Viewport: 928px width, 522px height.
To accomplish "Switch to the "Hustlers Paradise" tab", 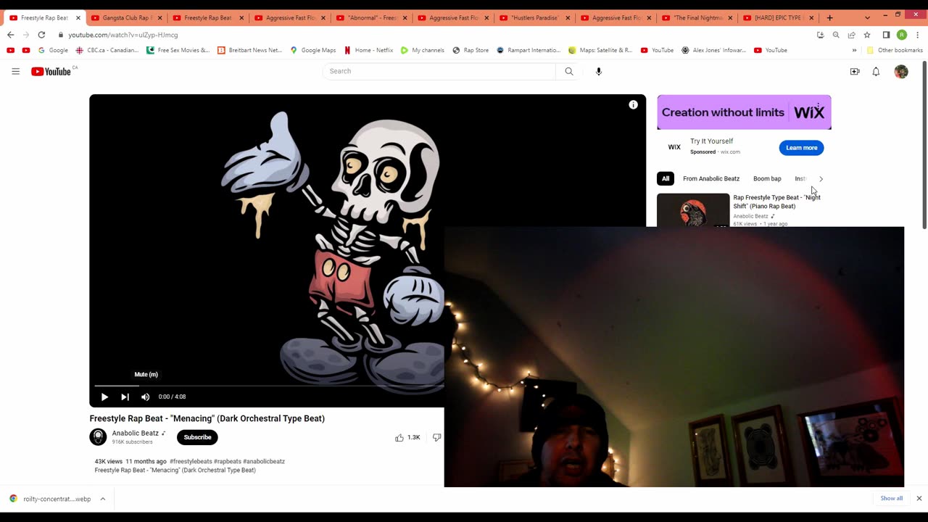I will [534, 17].
